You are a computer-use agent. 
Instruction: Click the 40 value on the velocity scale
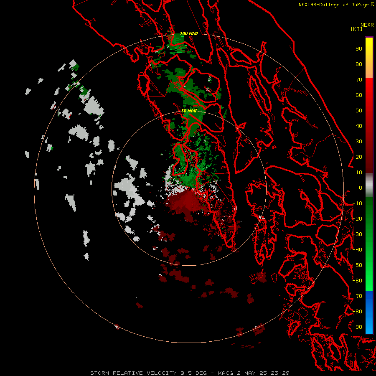(x=359, y=126)
